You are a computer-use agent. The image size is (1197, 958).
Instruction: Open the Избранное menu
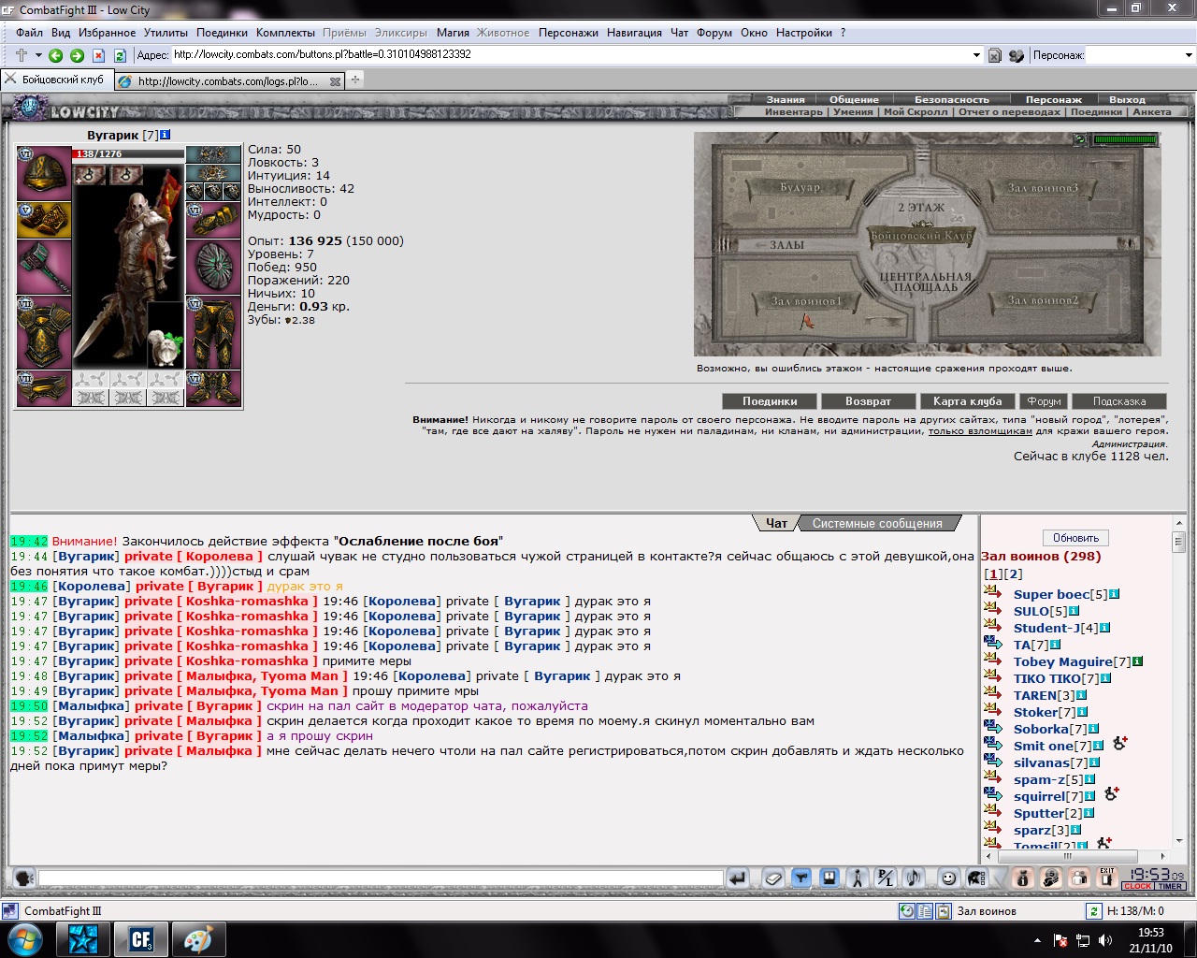[107, 33]
